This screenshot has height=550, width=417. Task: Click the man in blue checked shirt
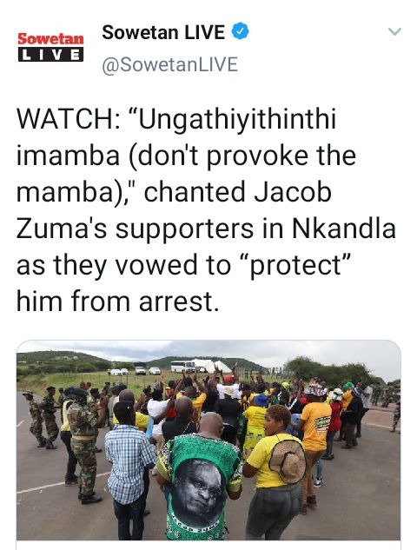(x=129, y=467)
